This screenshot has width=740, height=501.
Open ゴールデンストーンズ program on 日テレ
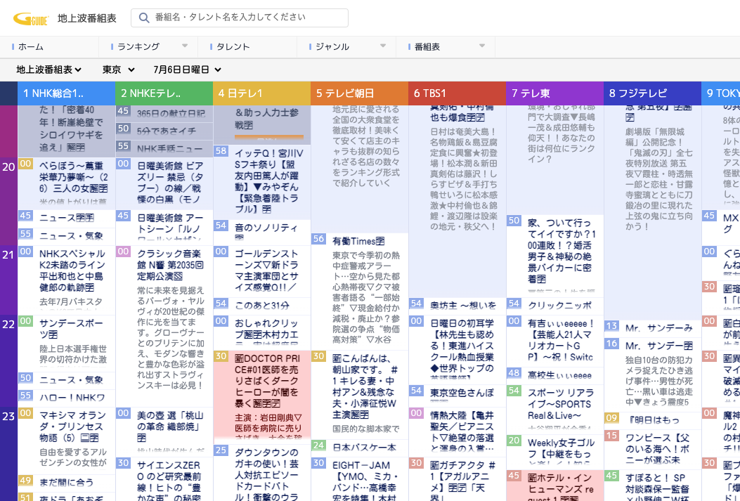(262, 271)
